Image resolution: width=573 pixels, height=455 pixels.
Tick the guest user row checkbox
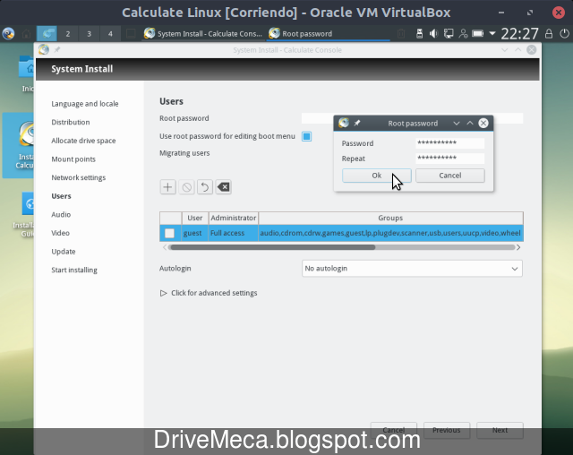point(169,233)
